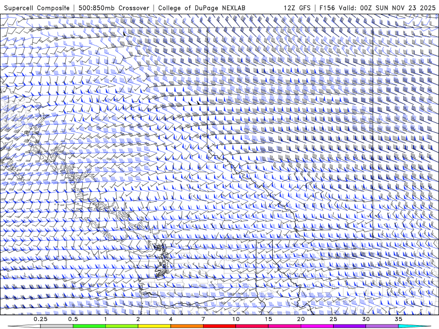Click the '25' colorbar tick label
Viewport: 439px width, 329px height.
pos(333,319)
